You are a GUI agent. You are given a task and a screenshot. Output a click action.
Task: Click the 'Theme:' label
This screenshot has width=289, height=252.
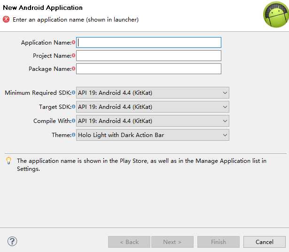tap(62, 135)
